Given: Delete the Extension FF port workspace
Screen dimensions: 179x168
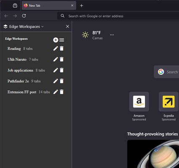Looking at the screenshot, I should [x=62, y=92].
